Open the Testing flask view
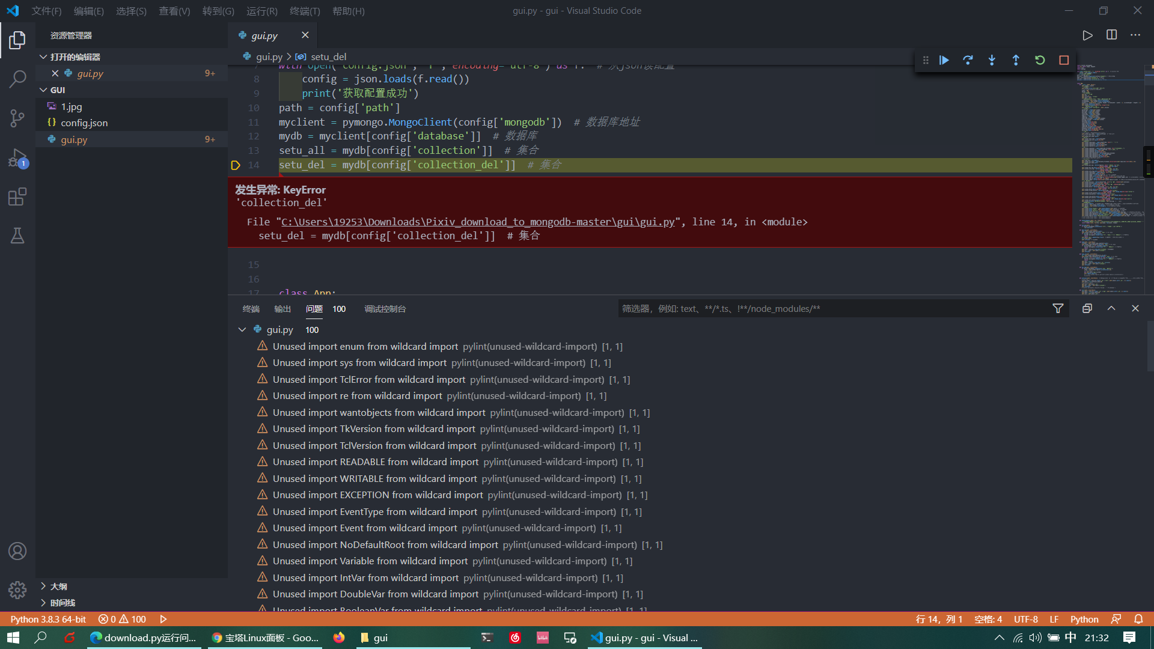Viewport: 1154px width, 649px height. click(17, 236)
